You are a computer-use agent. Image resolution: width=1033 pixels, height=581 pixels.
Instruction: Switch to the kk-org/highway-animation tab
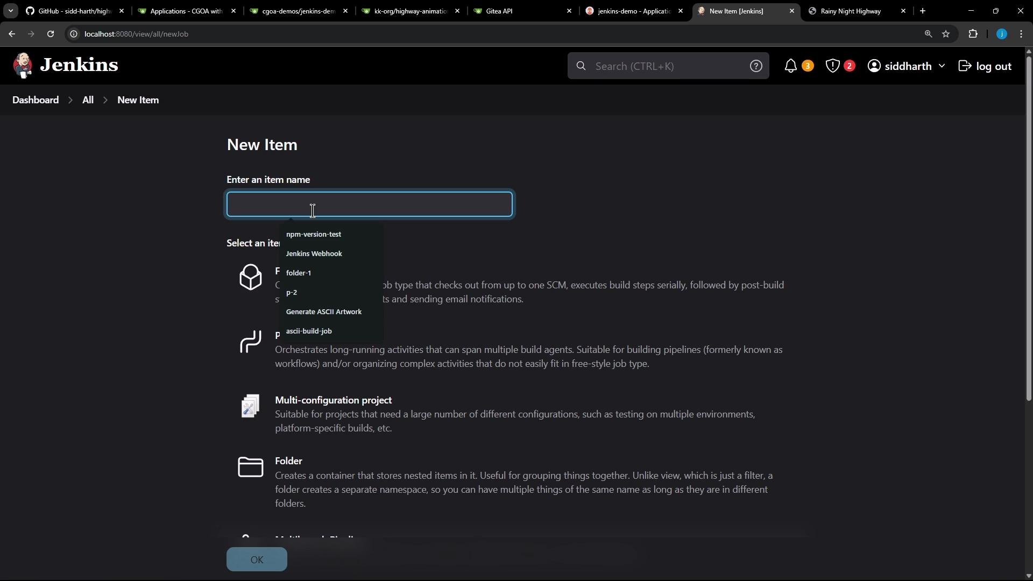410,11
